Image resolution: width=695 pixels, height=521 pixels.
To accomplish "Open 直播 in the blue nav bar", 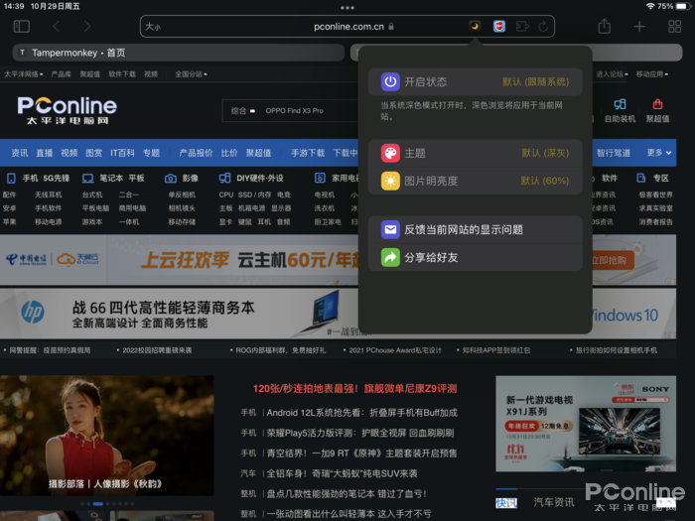I will tap(45, 153).
